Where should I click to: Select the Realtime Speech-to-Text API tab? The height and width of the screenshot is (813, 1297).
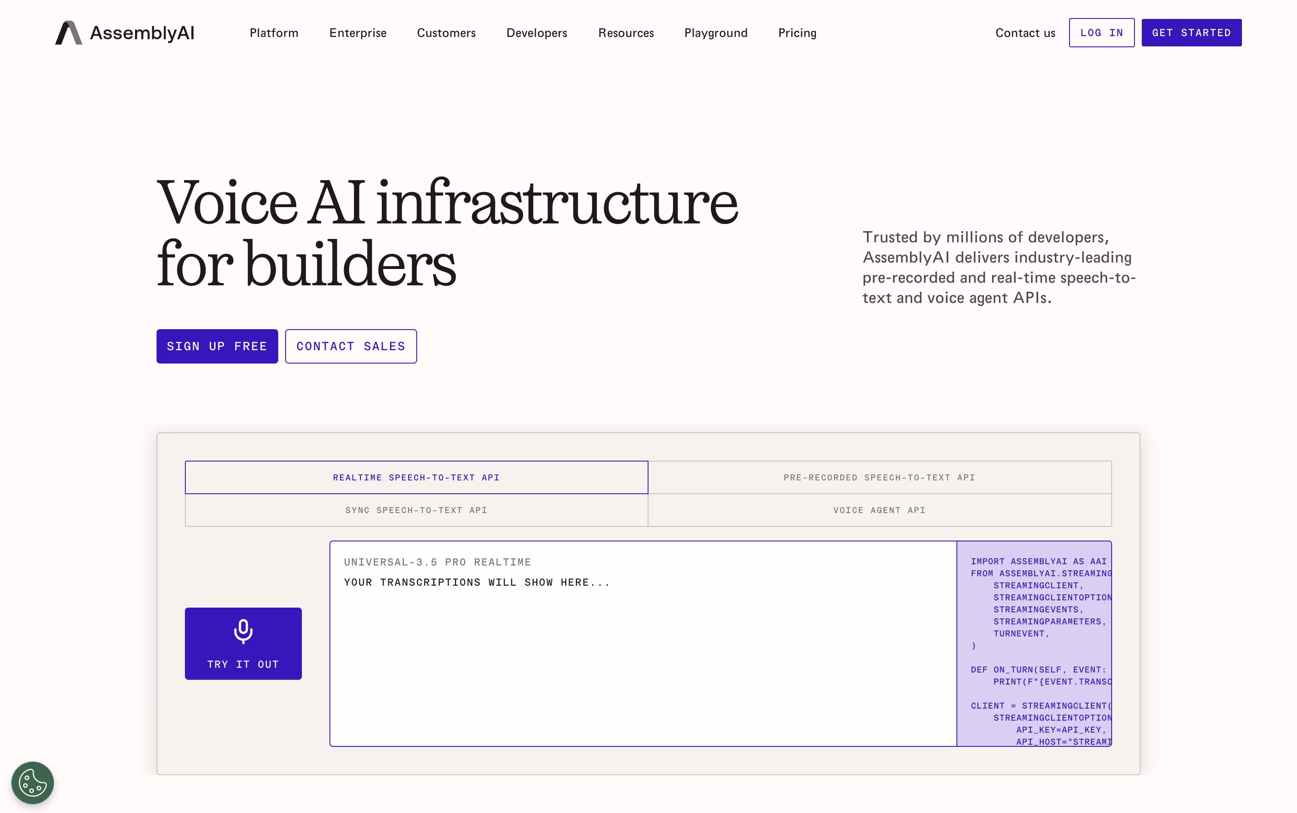pyautogui.click(x=416, y=477)
